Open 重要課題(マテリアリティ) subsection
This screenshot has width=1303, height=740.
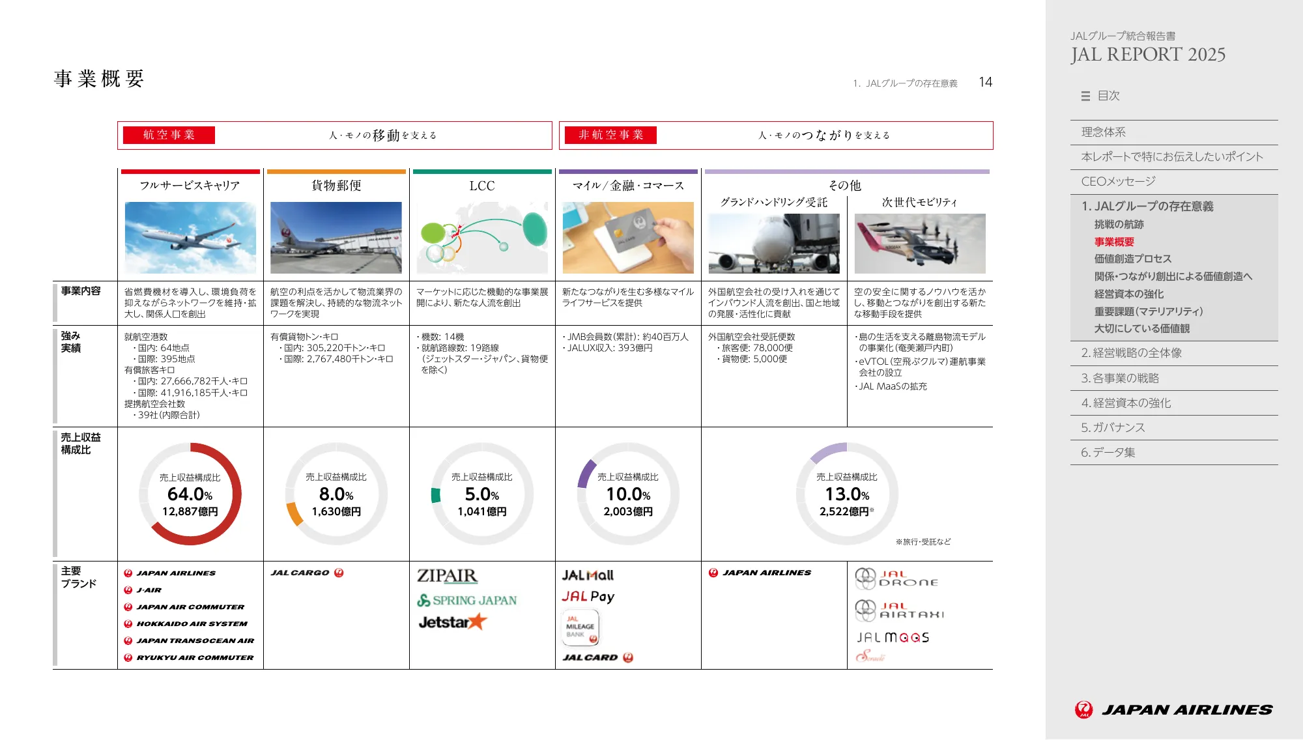[1149, 311]
